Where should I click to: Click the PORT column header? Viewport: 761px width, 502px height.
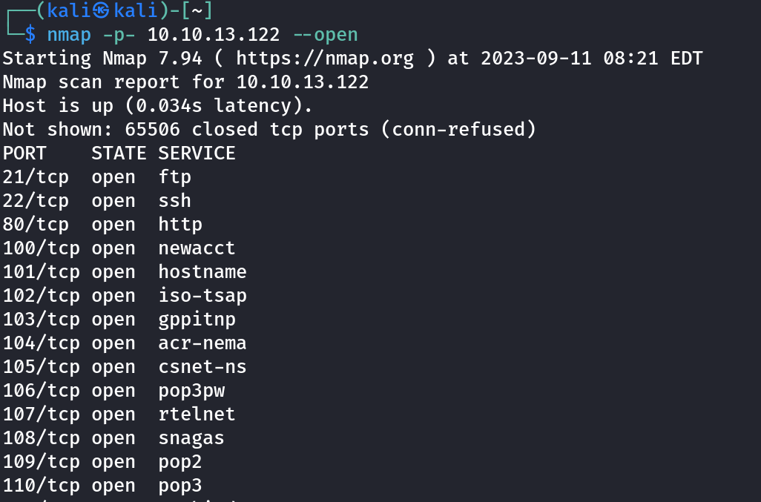click(x=24, y=153)
